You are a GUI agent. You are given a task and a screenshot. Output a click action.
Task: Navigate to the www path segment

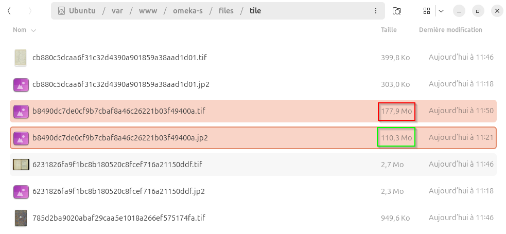click(x=148, y=11)
